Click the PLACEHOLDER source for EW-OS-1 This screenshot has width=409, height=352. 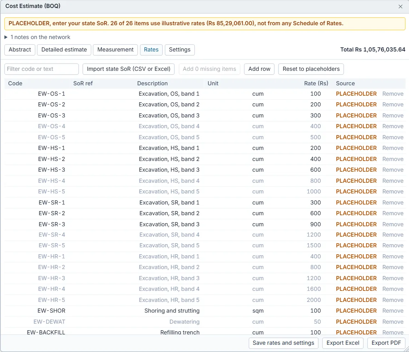click(x=356, y=94)
